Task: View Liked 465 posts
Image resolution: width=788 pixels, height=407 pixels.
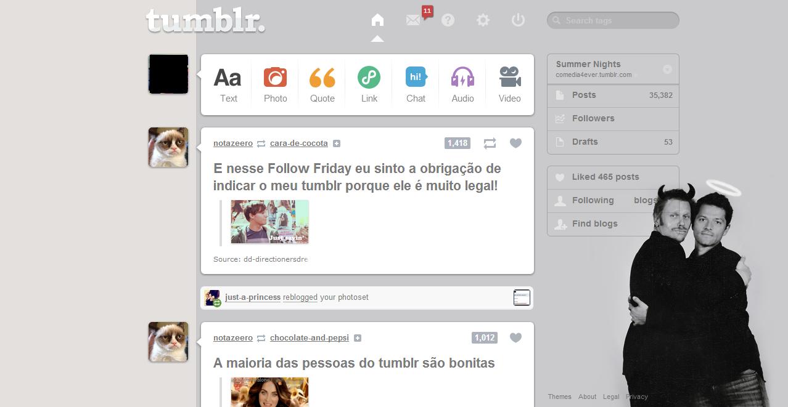Action: click(613, 177)
